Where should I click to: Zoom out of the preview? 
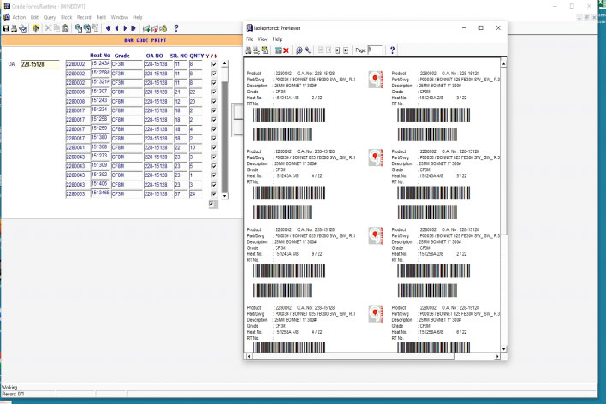[307, 50]
